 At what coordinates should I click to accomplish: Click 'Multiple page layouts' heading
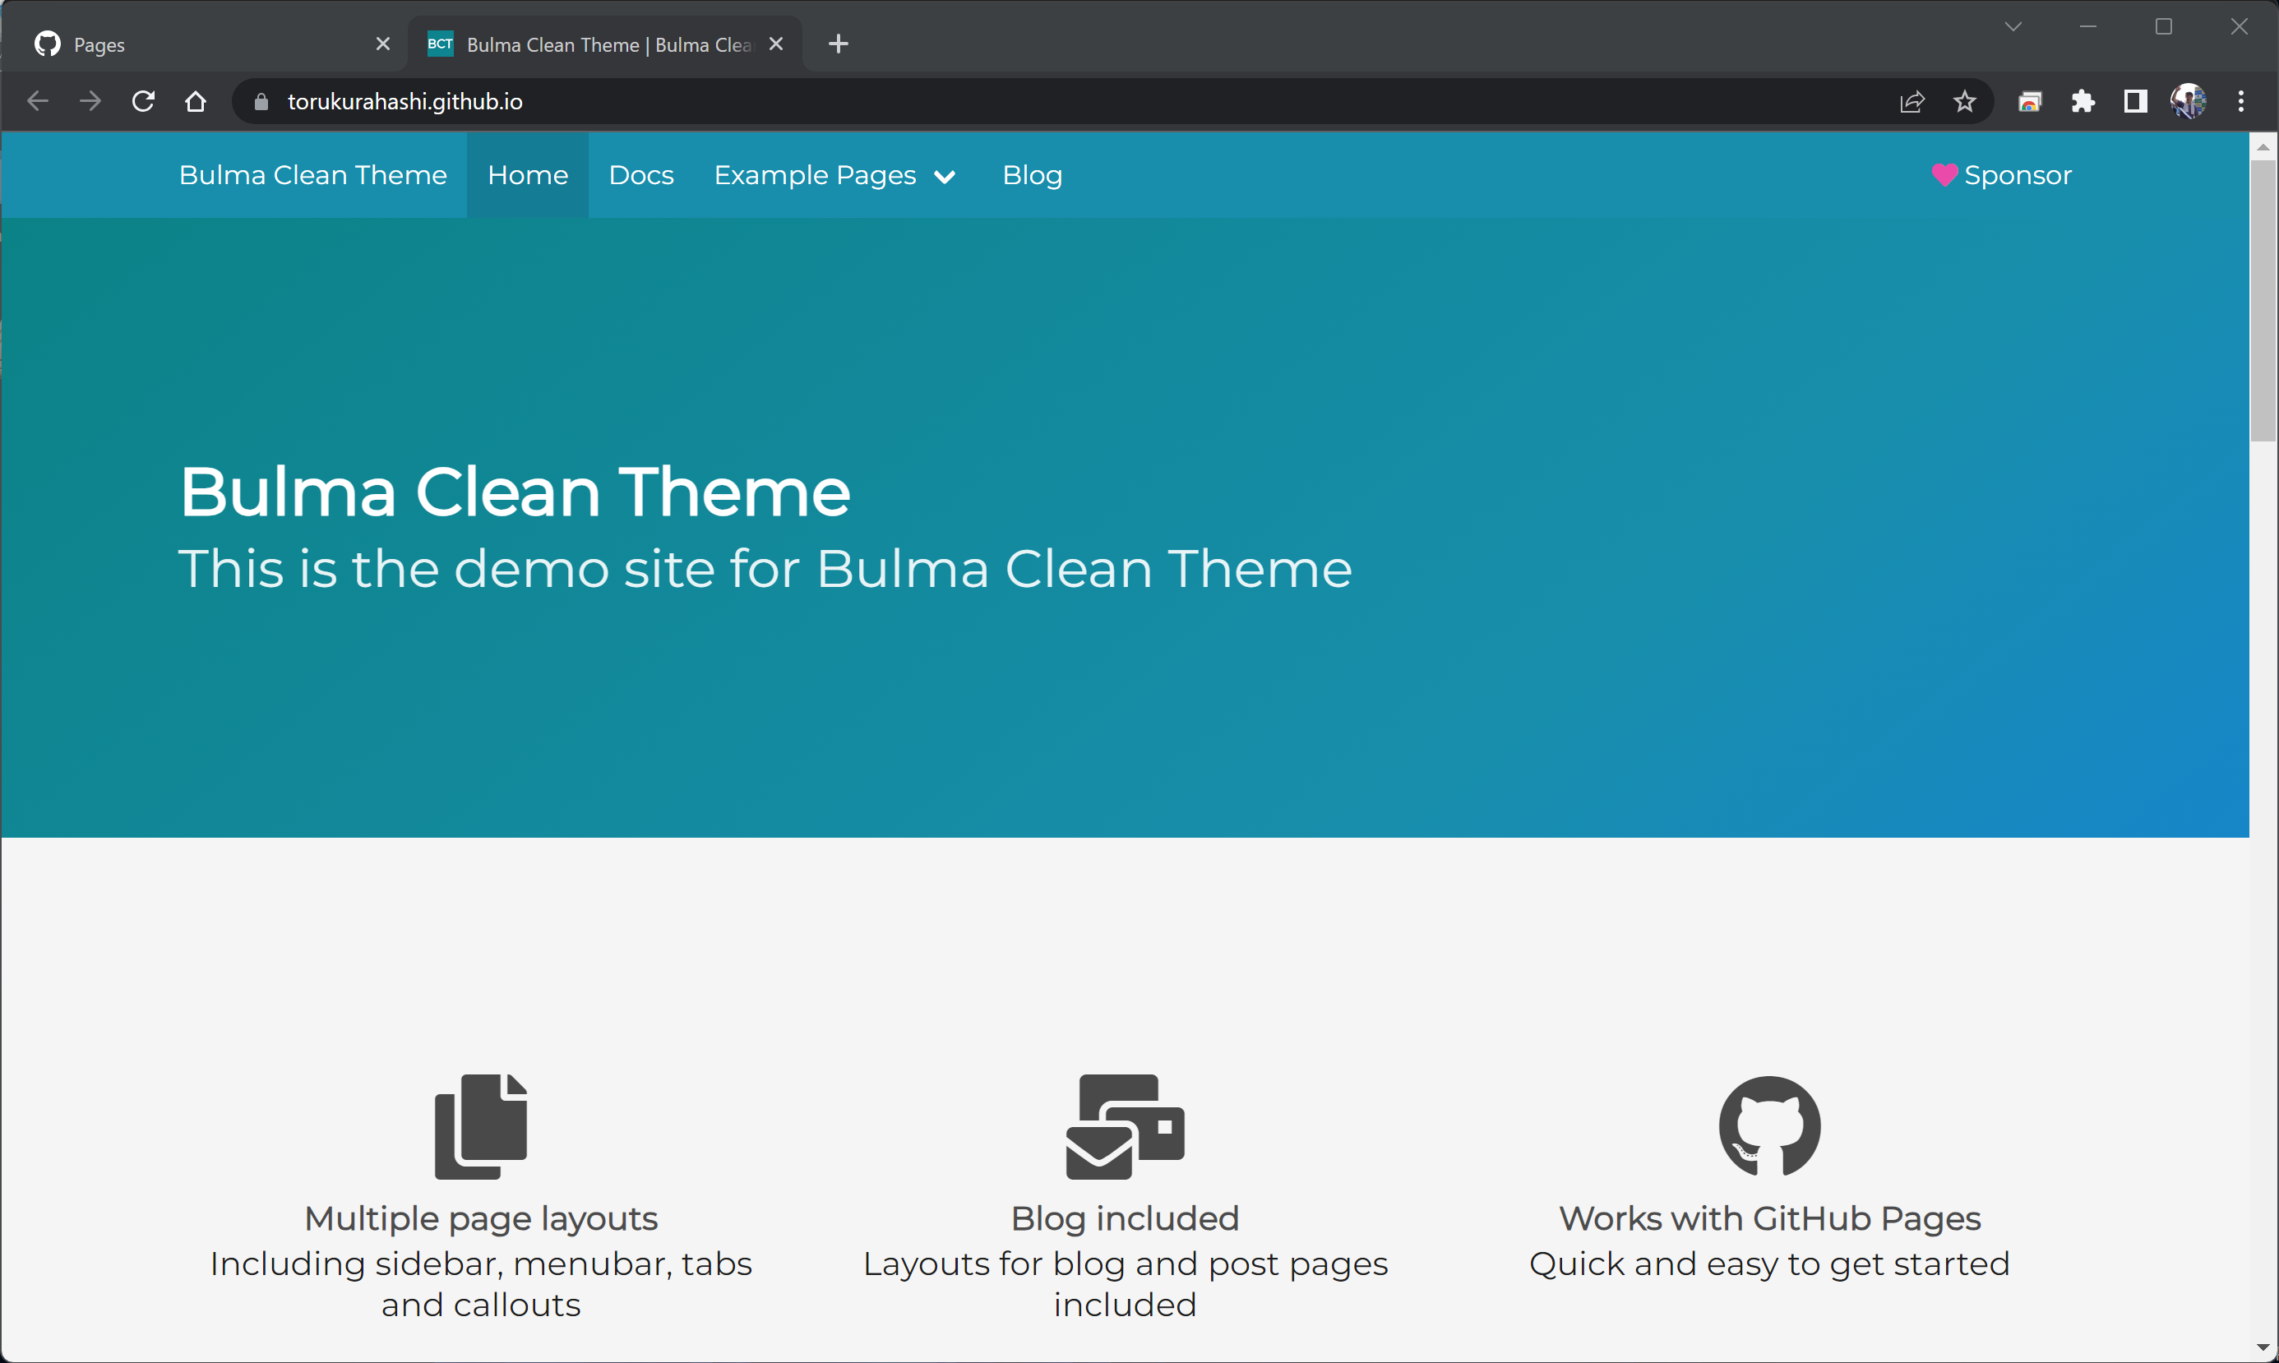(480, 1217)
